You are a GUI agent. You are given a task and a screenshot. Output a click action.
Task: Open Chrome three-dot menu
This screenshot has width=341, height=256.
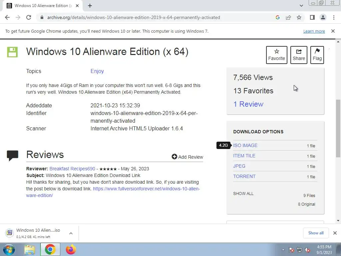click(x=334, y=17)
